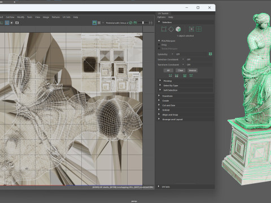Image resolution: width=271 pixels, height=203 pixels.
Task: Select the Tweak/Marquee radio button
Action: pos(159,48)
